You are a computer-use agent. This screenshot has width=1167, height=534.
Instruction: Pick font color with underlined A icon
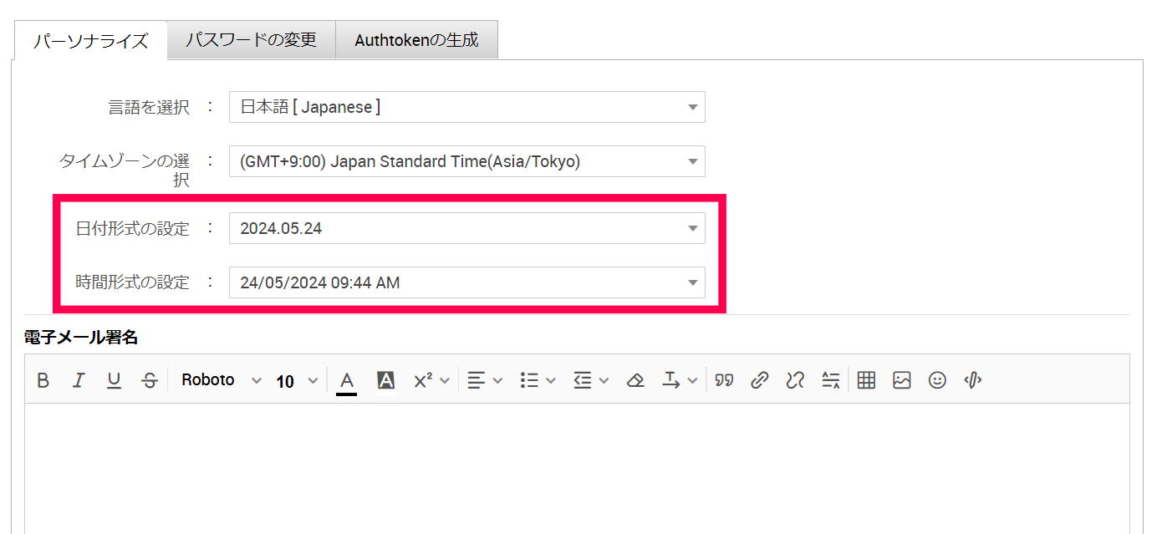(x=347, y=381)
